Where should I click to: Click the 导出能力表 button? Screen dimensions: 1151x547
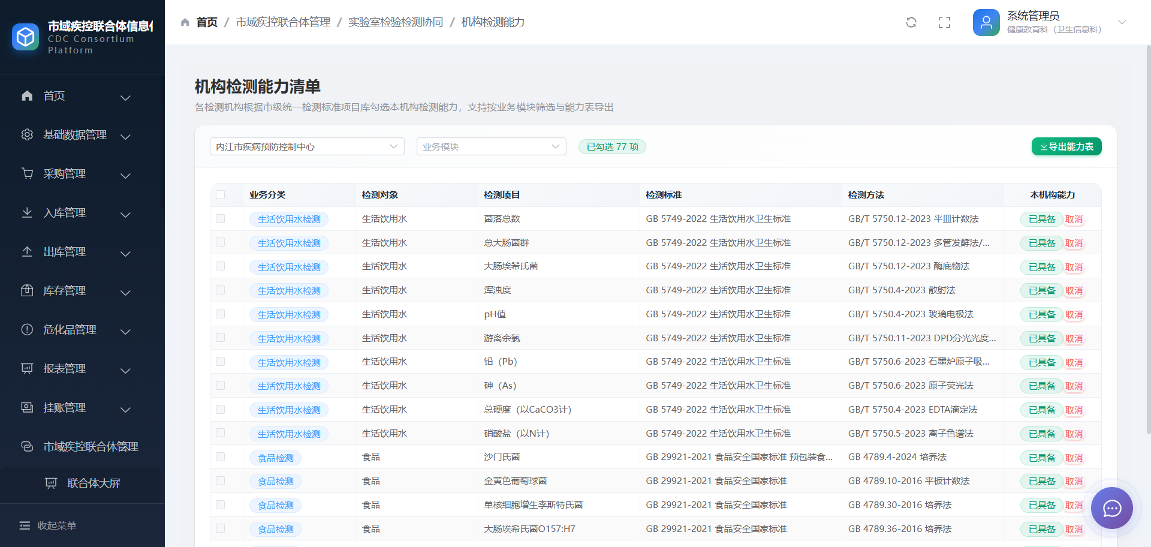click(1066, 146)
